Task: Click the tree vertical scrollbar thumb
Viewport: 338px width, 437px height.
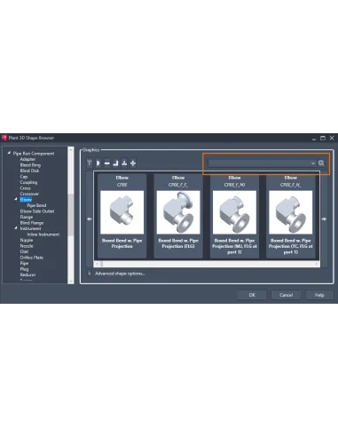Action: point(71,215)
